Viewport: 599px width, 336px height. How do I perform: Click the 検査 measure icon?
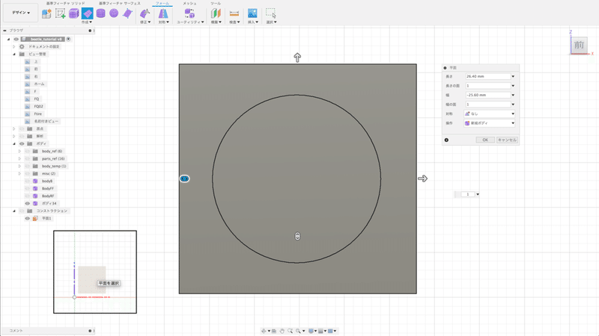[234, 13]
